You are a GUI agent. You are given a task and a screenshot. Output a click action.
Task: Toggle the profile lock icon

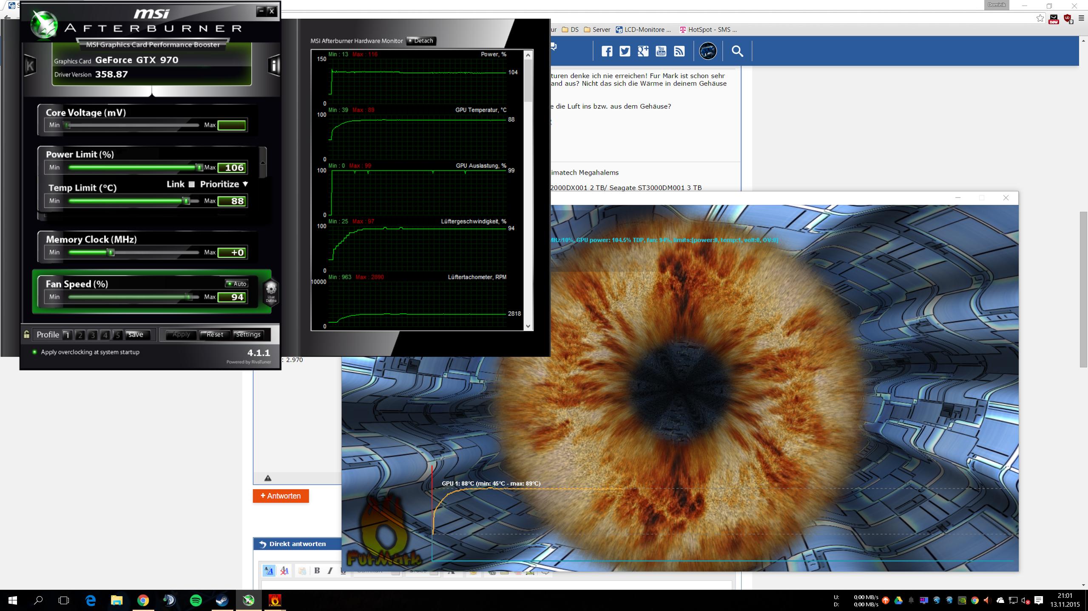pyautogui.click(x=26, y=335)
